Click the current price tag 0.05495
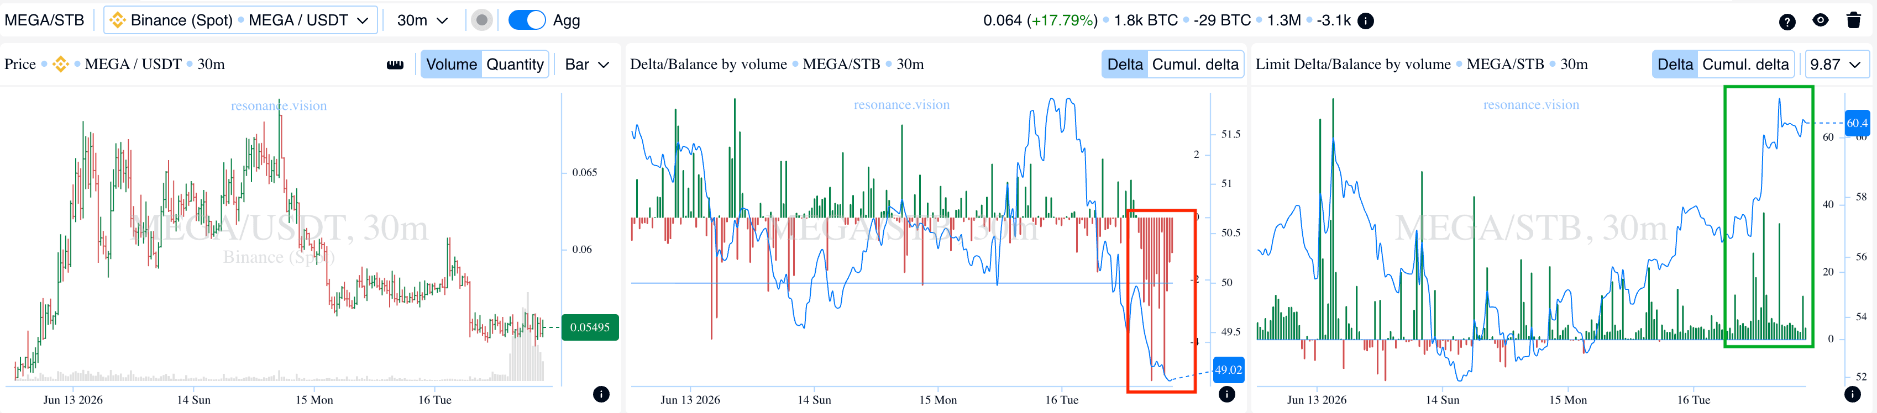This screenshot has height=413, width=1877. click(x=590, y=327)
